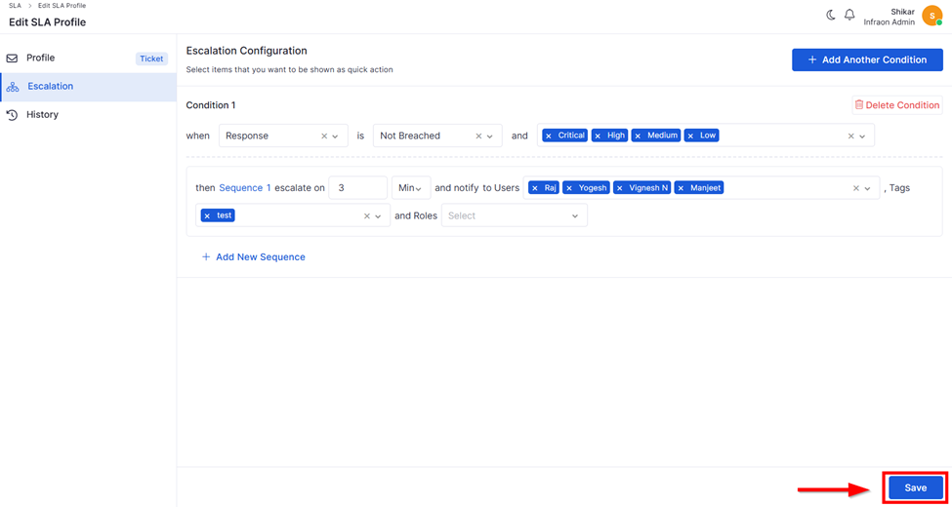Open the Profile sidebar tab

tap(41, 58)
